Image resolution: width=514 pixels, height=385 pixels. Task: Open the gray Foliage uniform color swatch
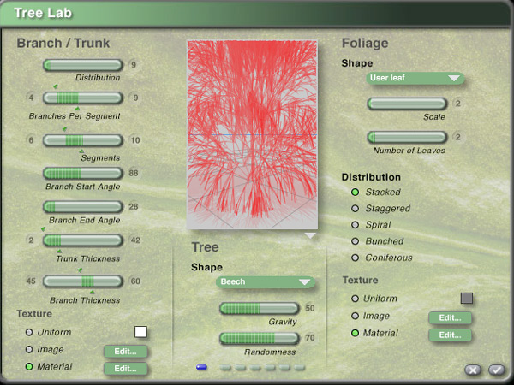pos(467,299)
